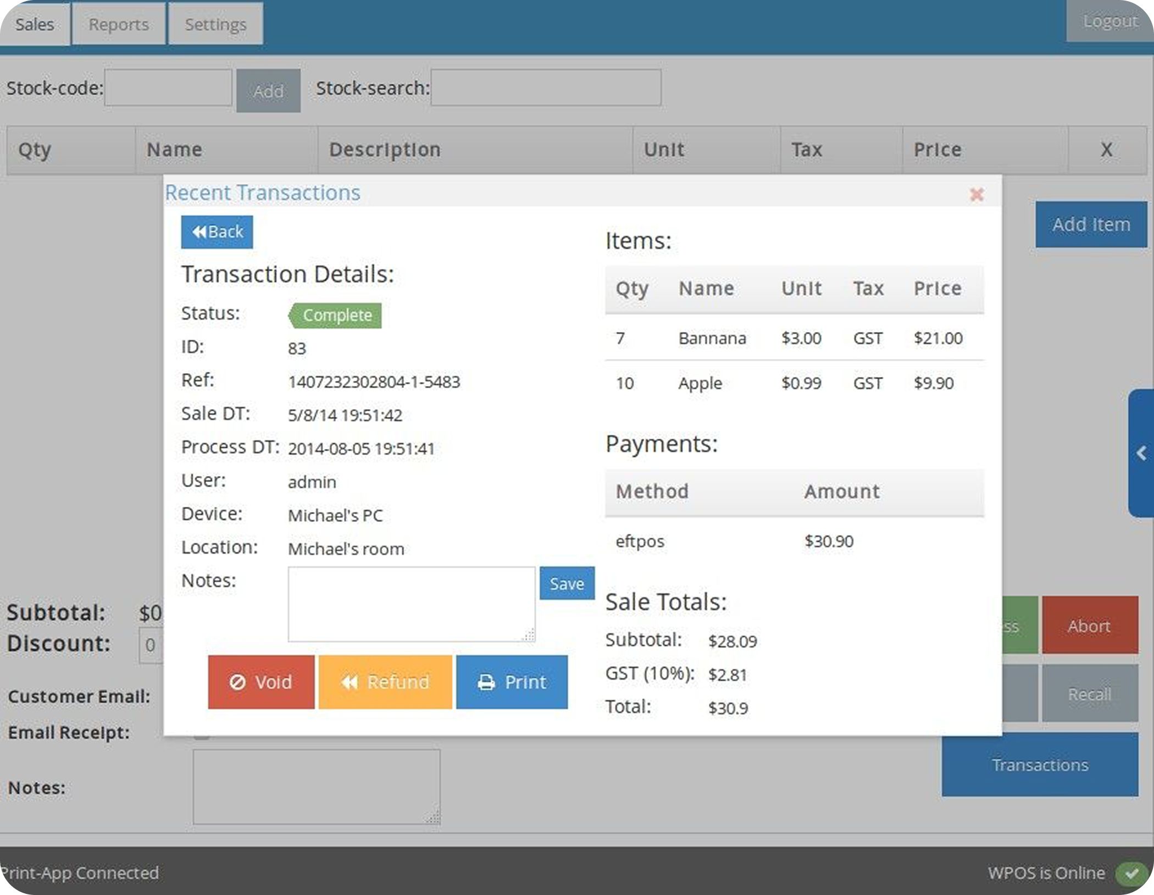The height and width of the screenshot is (895, 1154).
Task: Click the Refund rewind-arrows icon
Action: [x=350, y=682]
